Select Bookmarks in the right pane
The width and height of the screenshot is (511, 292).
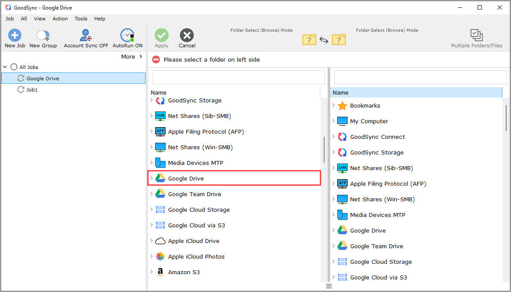pyautogui.click(x=365, y=105)
